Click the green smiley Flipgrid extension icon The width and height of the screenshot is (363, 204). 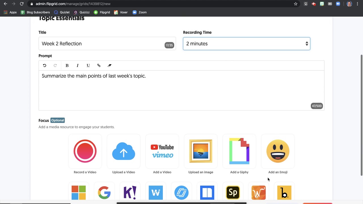pyautogui.click(x=322, y=4)
